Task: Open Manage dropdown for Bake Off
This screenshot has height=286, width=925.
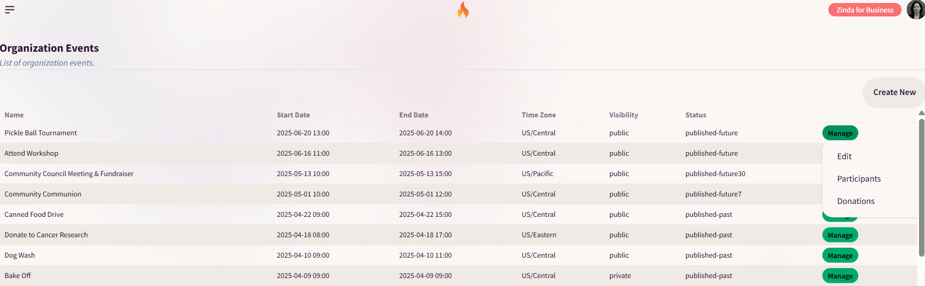Action: tap(840, 276)
